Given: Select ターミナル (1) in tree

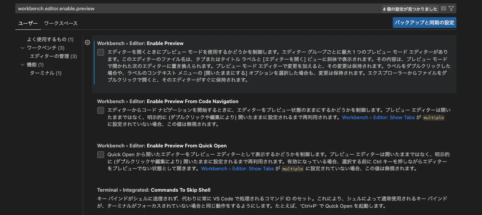Looking at the screenshot, I should click(46, 73).
